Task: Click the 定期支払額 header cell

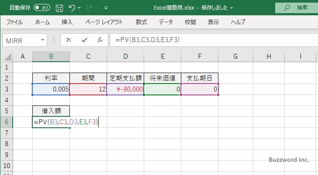Action: pos(125,78)
